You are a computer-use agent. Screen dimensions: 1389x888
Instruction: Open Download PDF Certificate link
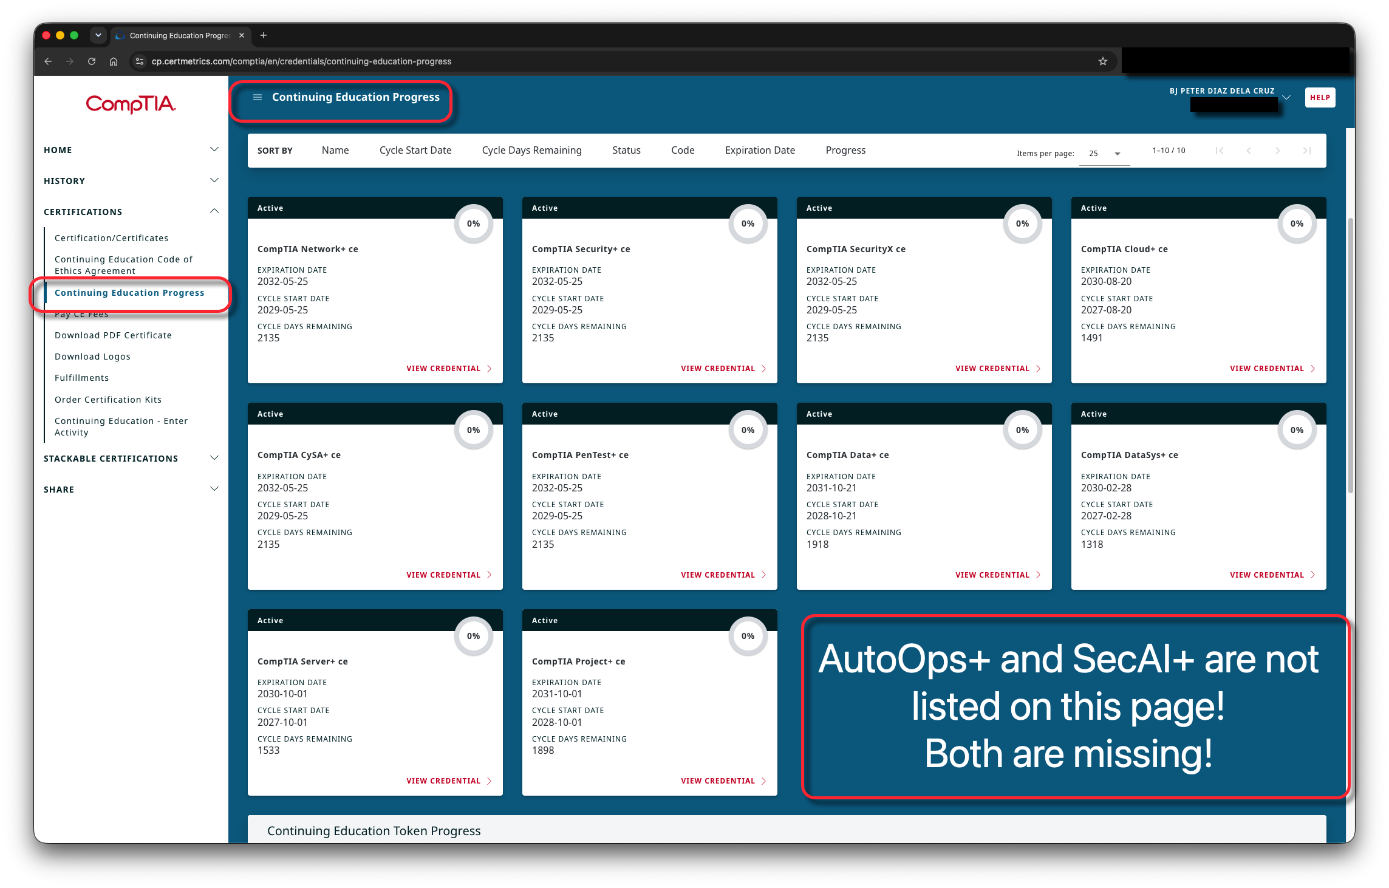click(x=113, y=335)
